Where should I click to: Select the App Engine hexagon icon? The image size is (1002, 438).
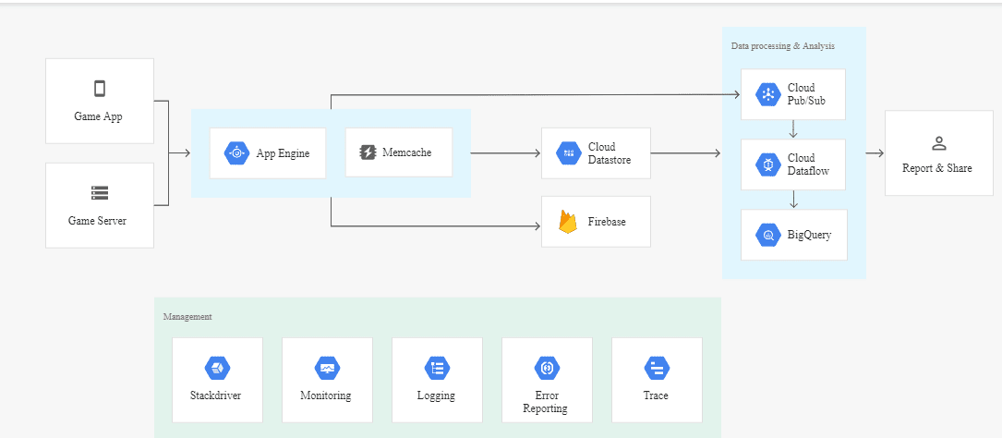236,152
